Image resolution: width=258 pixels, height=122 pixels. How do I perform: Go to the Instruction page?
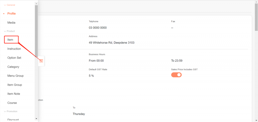click(14, 49)
